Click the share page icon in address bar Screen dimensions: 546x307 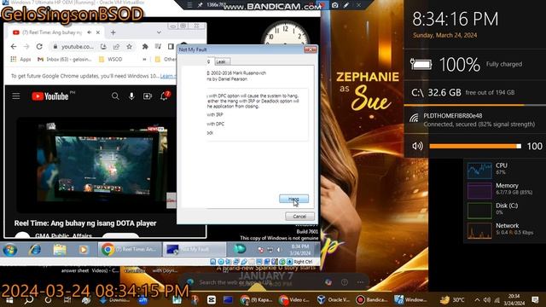click(116, 47)
